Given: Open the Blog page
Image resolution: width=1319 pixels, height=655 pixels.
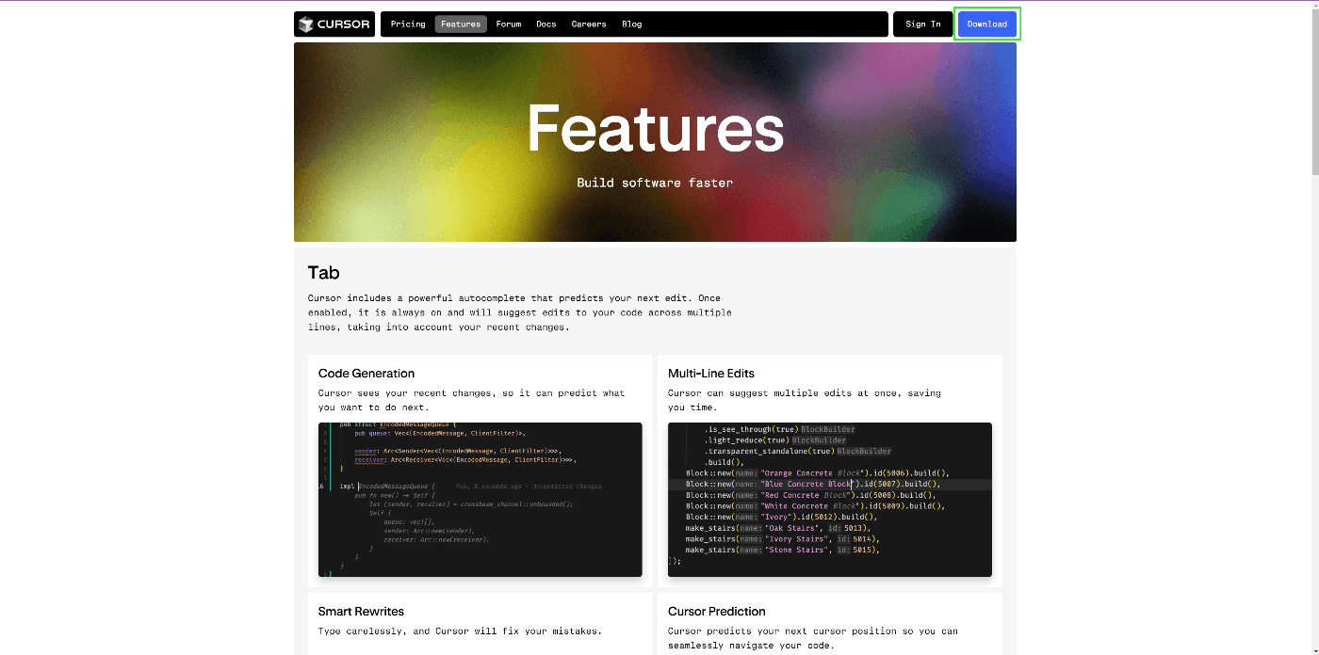Looking at the screenshot, I should 632,24.
